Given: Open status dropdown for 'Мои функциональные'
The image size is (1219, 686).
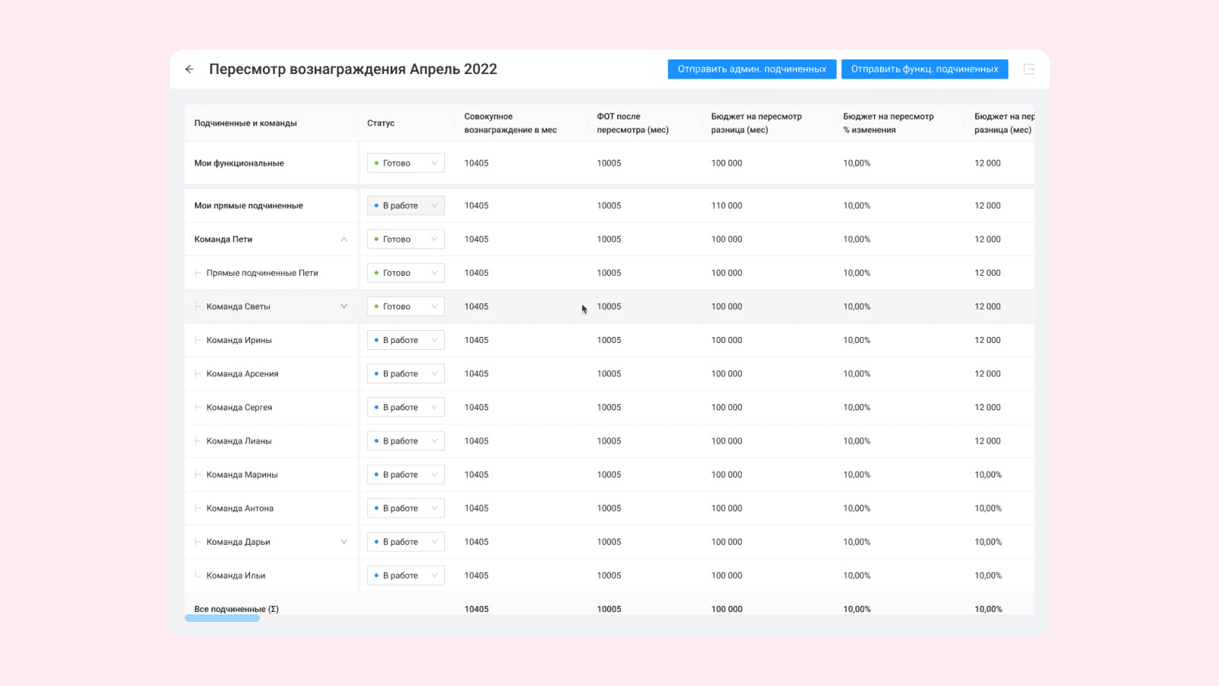Looking at the screenshot, I should point(405,163).
